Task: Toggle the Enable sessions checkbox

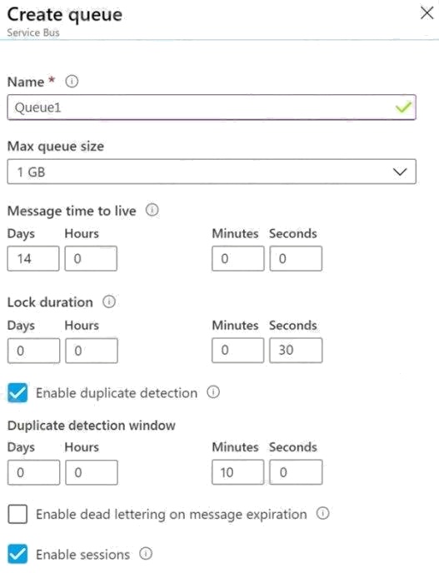Action: point(17,554)
